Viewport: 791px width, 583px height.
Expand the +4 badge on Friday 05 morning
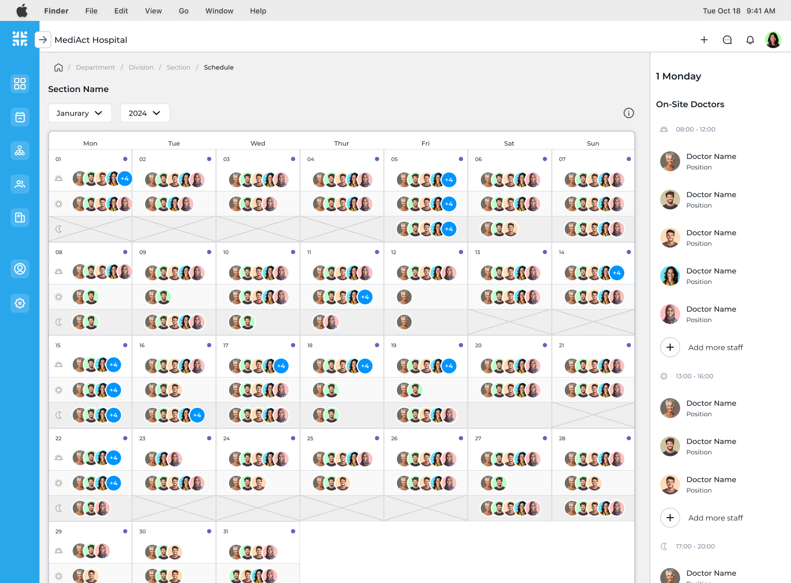pos(449,180)
